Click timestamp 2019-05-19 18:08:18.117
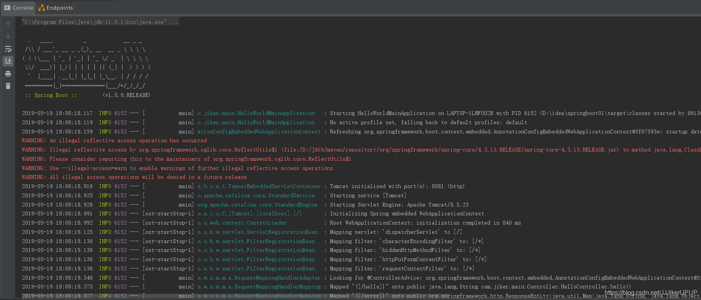This screenshot has height=300, width=701. (57, 113)
